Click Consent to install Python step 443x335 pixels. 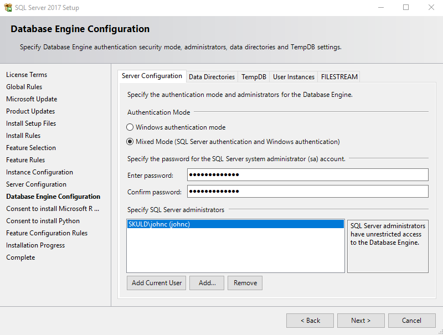tap(43, 221)
